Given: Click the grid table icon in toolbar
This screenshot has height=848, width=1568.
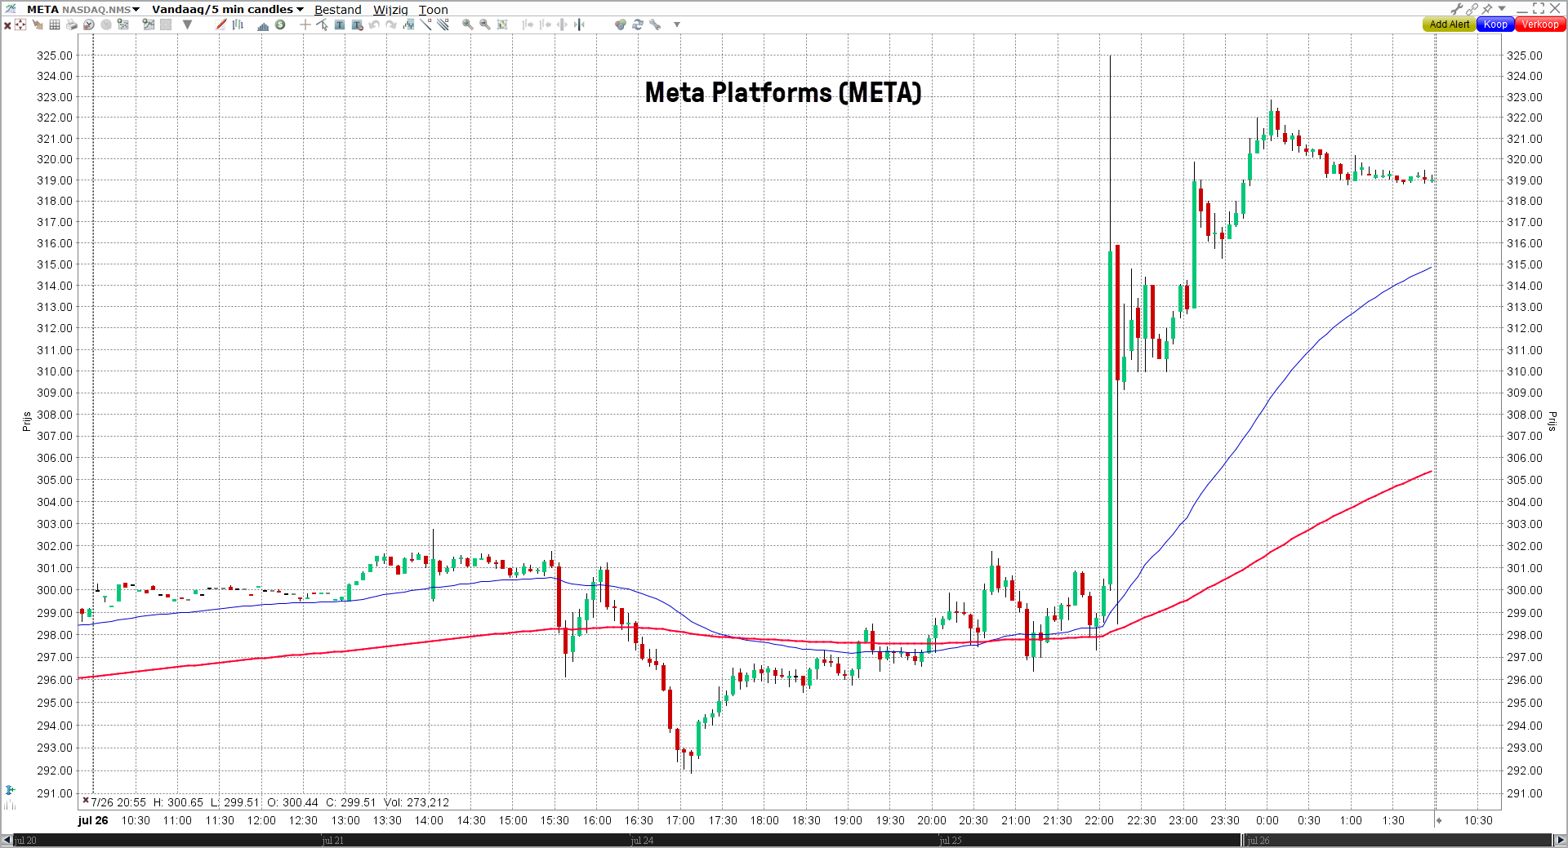Looking at the screenshot, I should click(55, 24).
